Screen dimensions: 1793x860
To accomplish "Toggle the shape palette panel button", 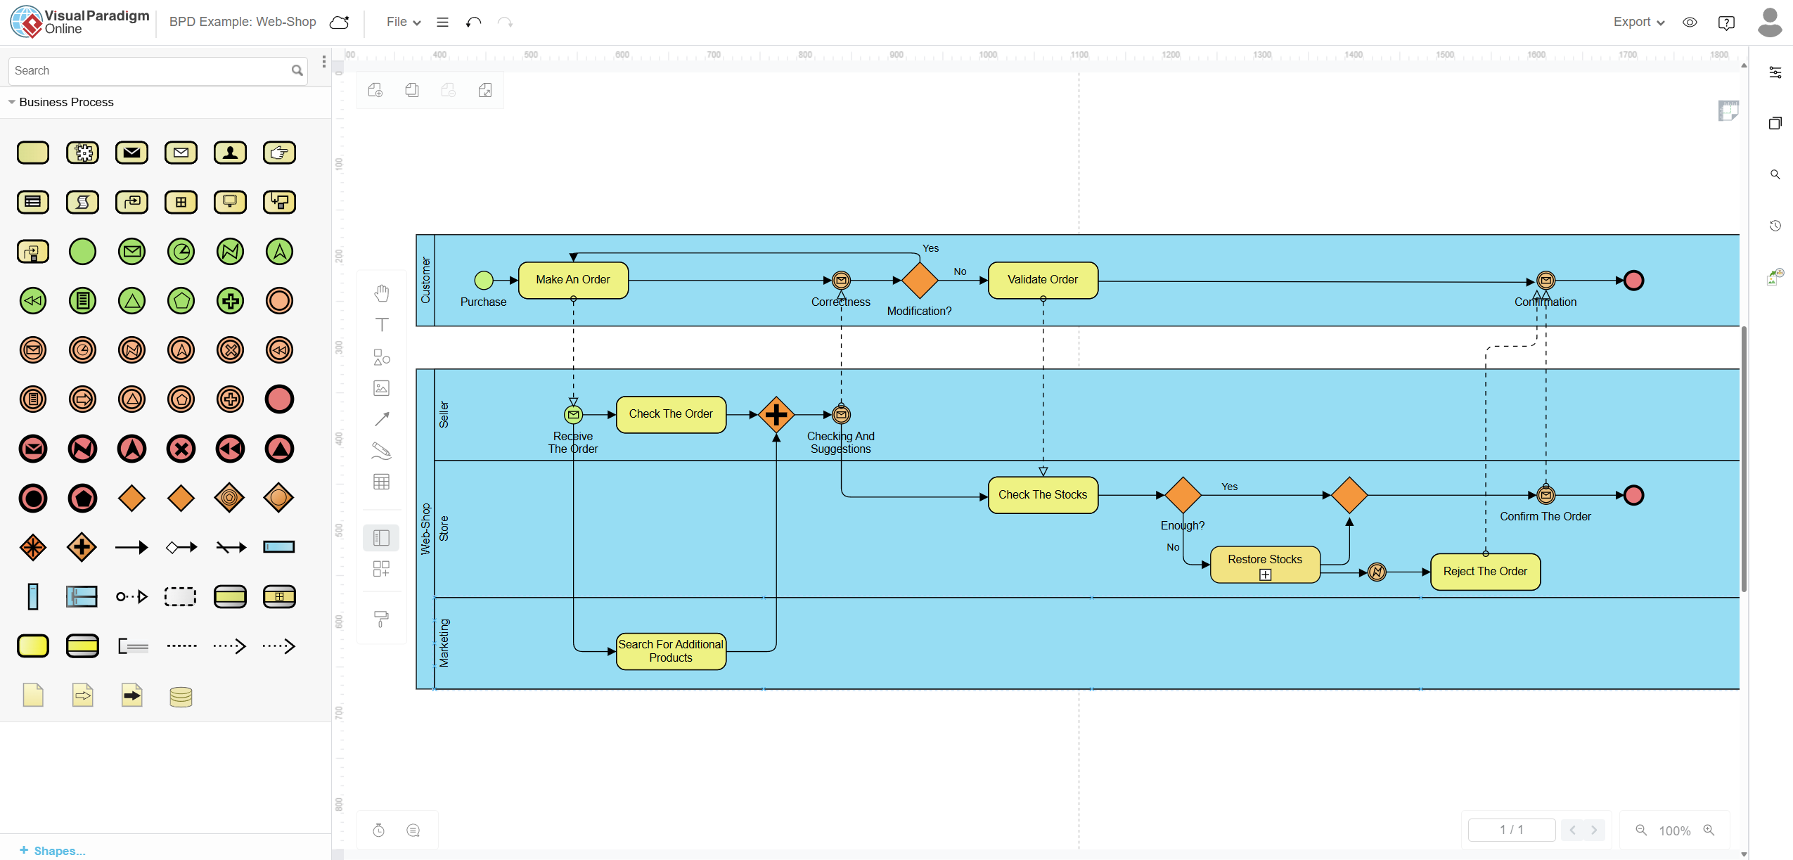I will [381, 538].
